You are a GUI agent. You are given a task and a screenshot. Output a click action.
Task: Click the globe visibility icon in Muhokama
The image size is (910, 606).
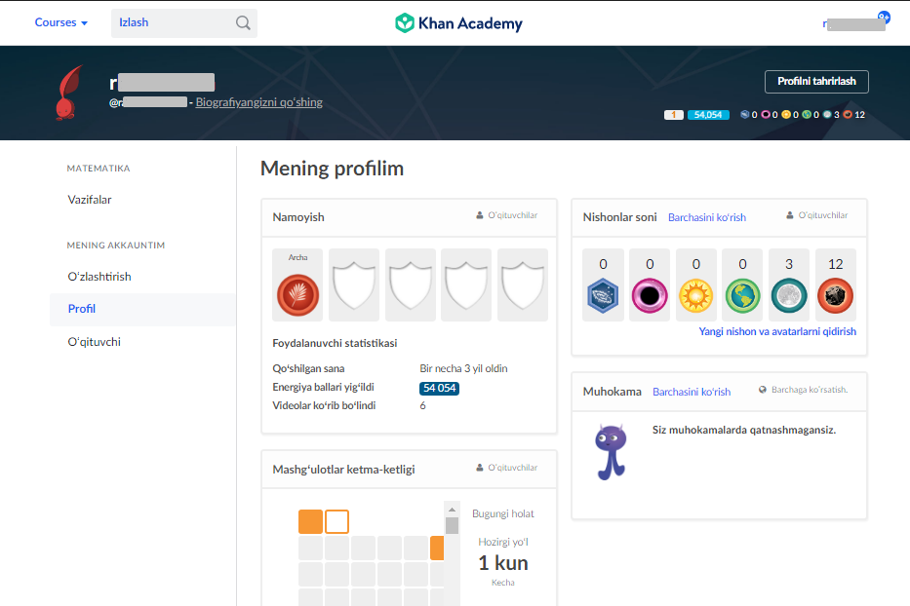pos(763,390)
